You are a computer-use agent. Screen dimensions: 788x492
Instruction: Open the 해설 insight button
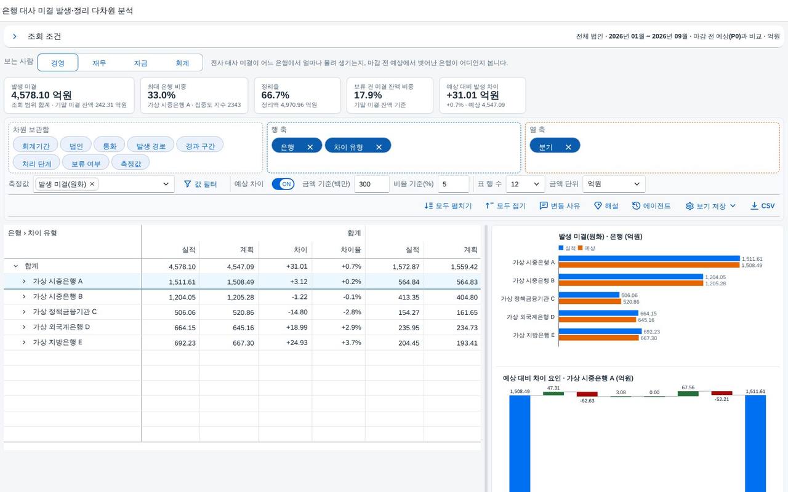point(606,206)
